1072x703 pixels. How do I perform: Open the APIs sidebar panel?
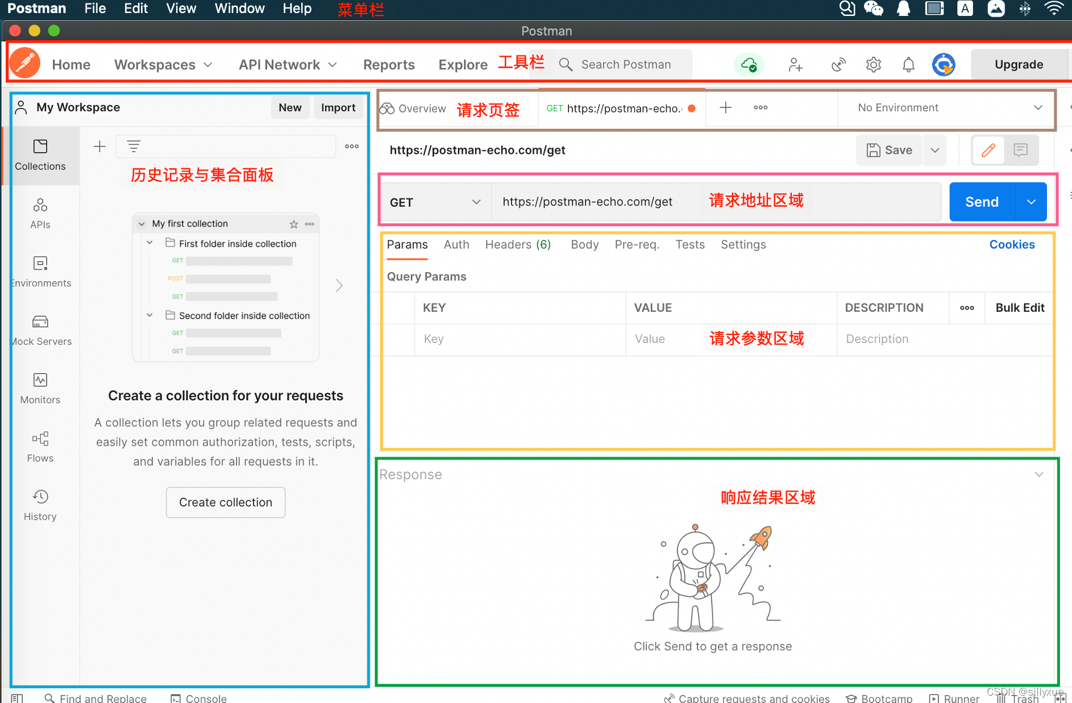pos(40,214)
